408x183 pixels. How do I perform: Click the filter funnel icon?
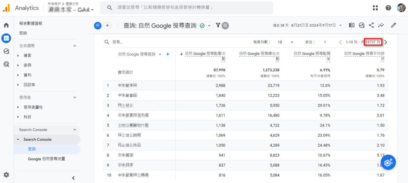(218, 25)
